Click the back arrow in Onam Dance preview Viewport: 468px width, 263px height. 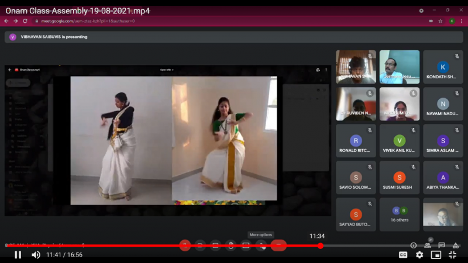(x=9, y=70)
